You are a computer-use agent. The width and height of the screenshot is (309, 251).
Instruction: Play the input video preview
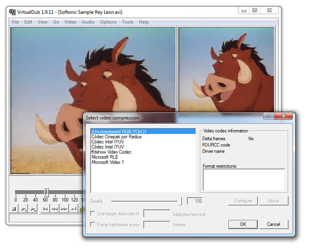[x=24, y=209]
